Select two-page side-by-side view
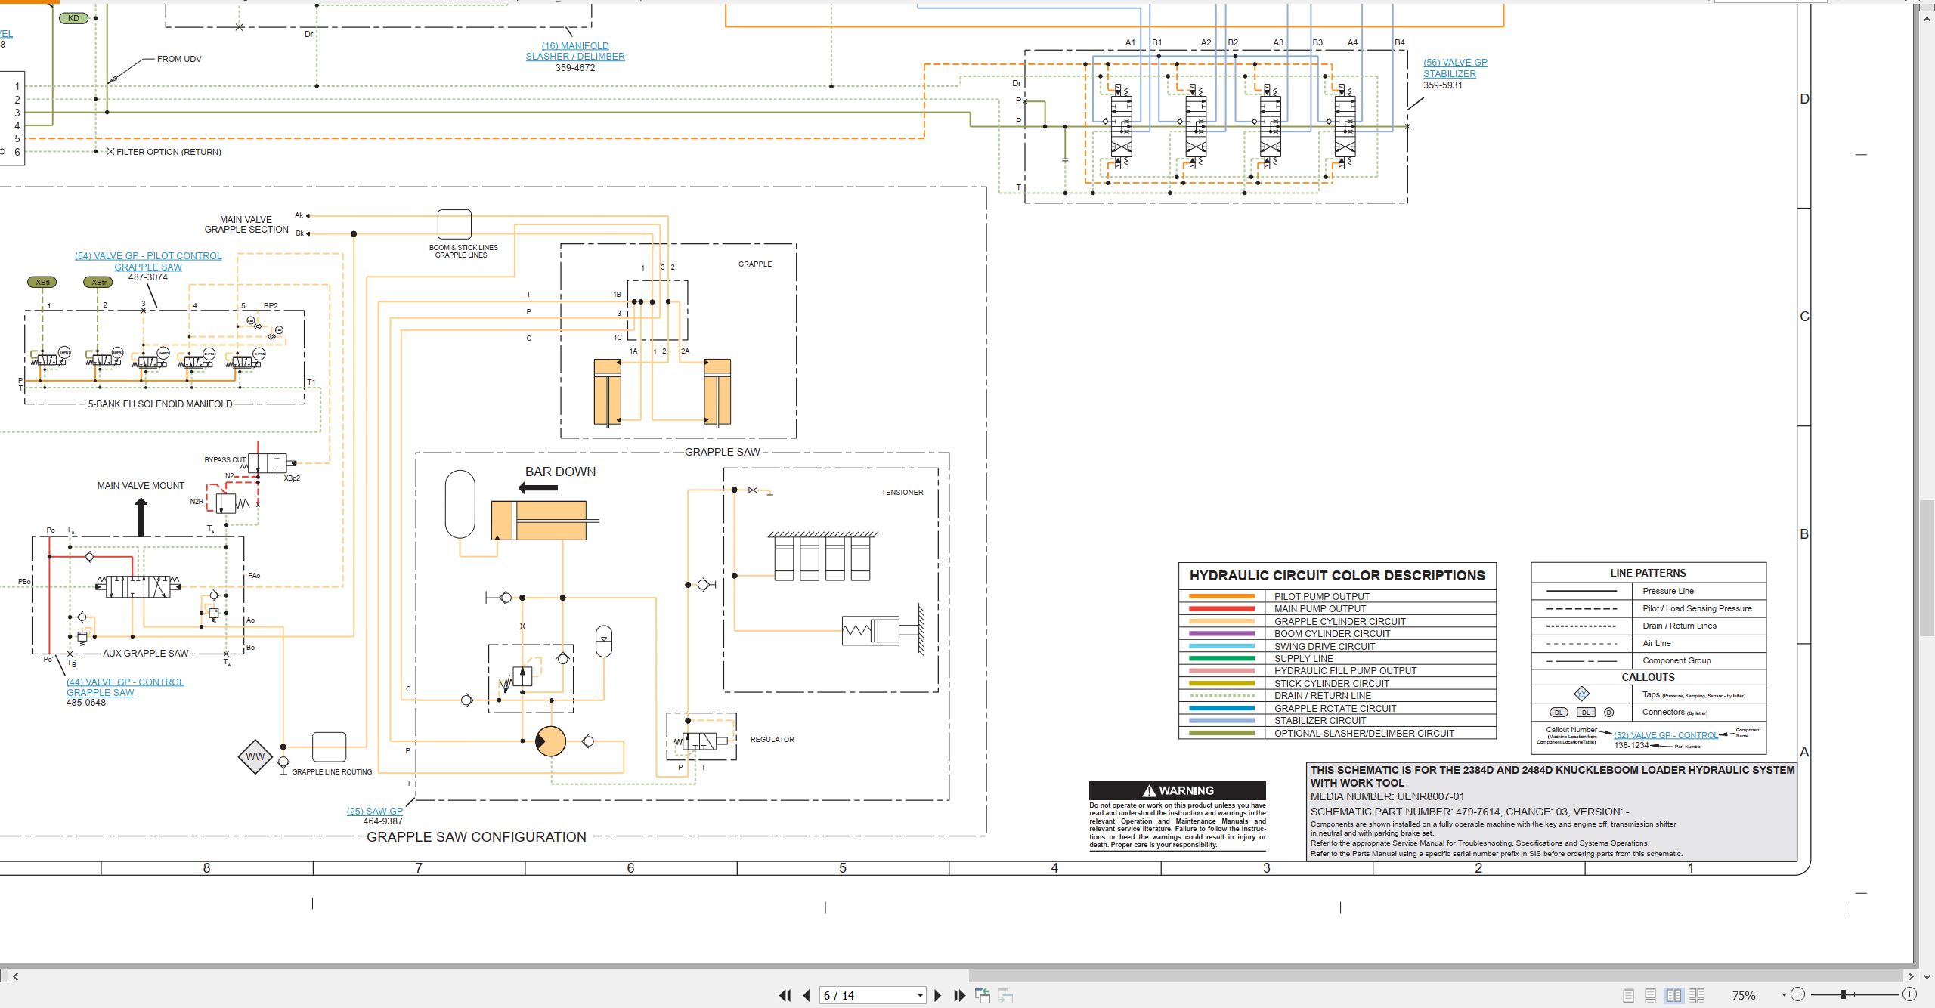1935x1008 pixels. click(1674, 995)
